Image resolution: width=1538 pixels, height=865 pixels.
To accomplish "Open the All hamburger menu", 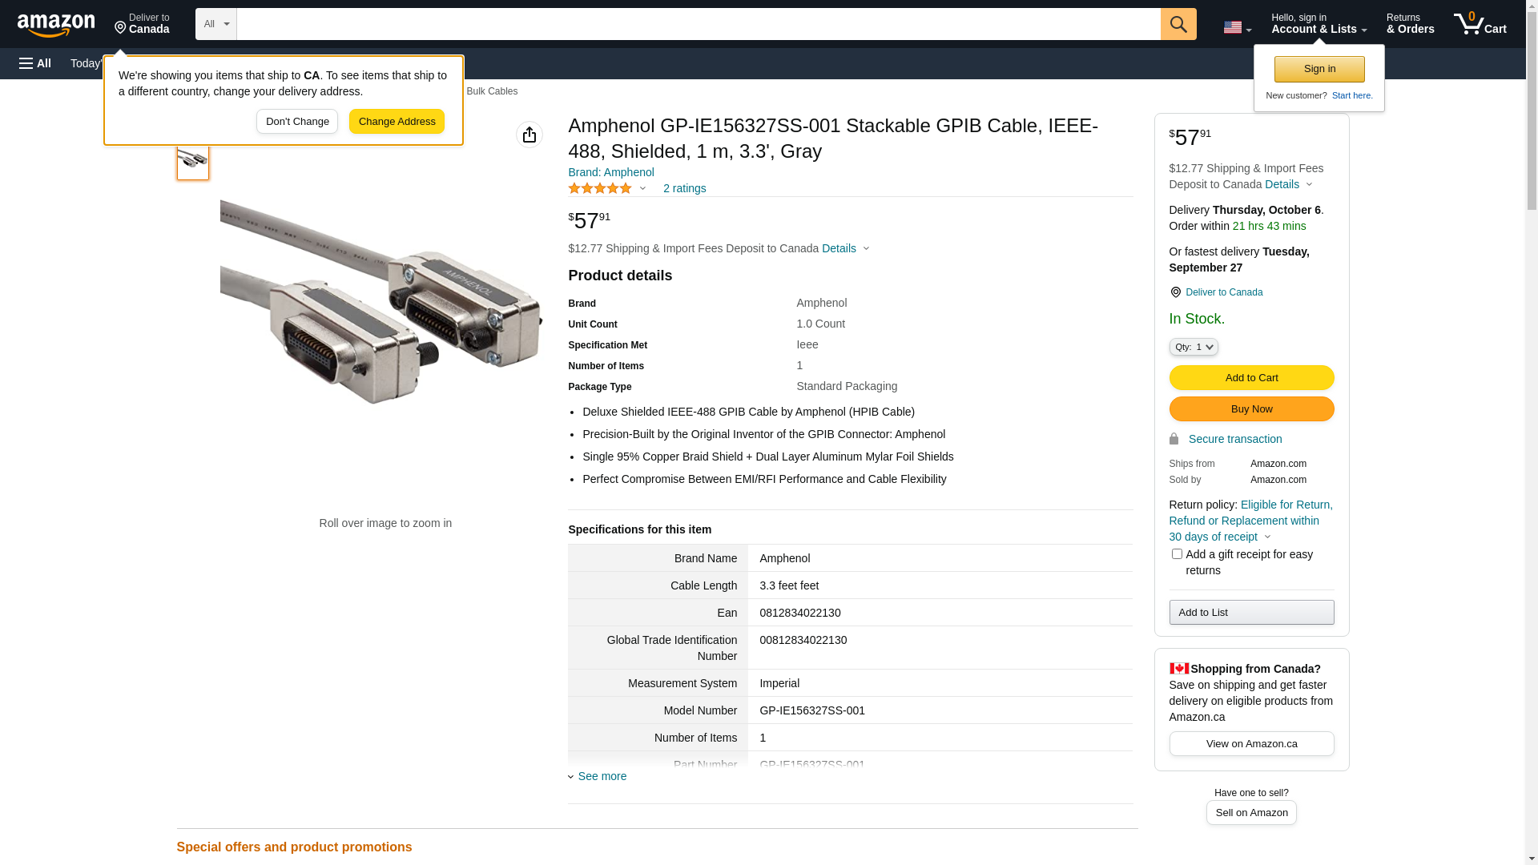I will point(35,63).
